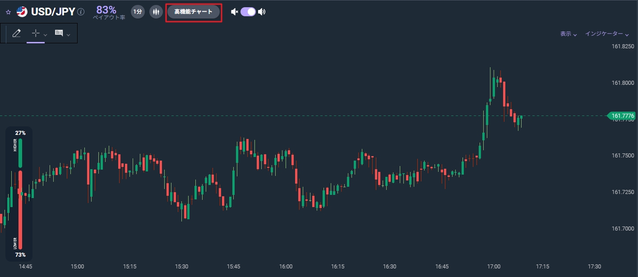Select the crosshair cursor tool

(36, 33)
